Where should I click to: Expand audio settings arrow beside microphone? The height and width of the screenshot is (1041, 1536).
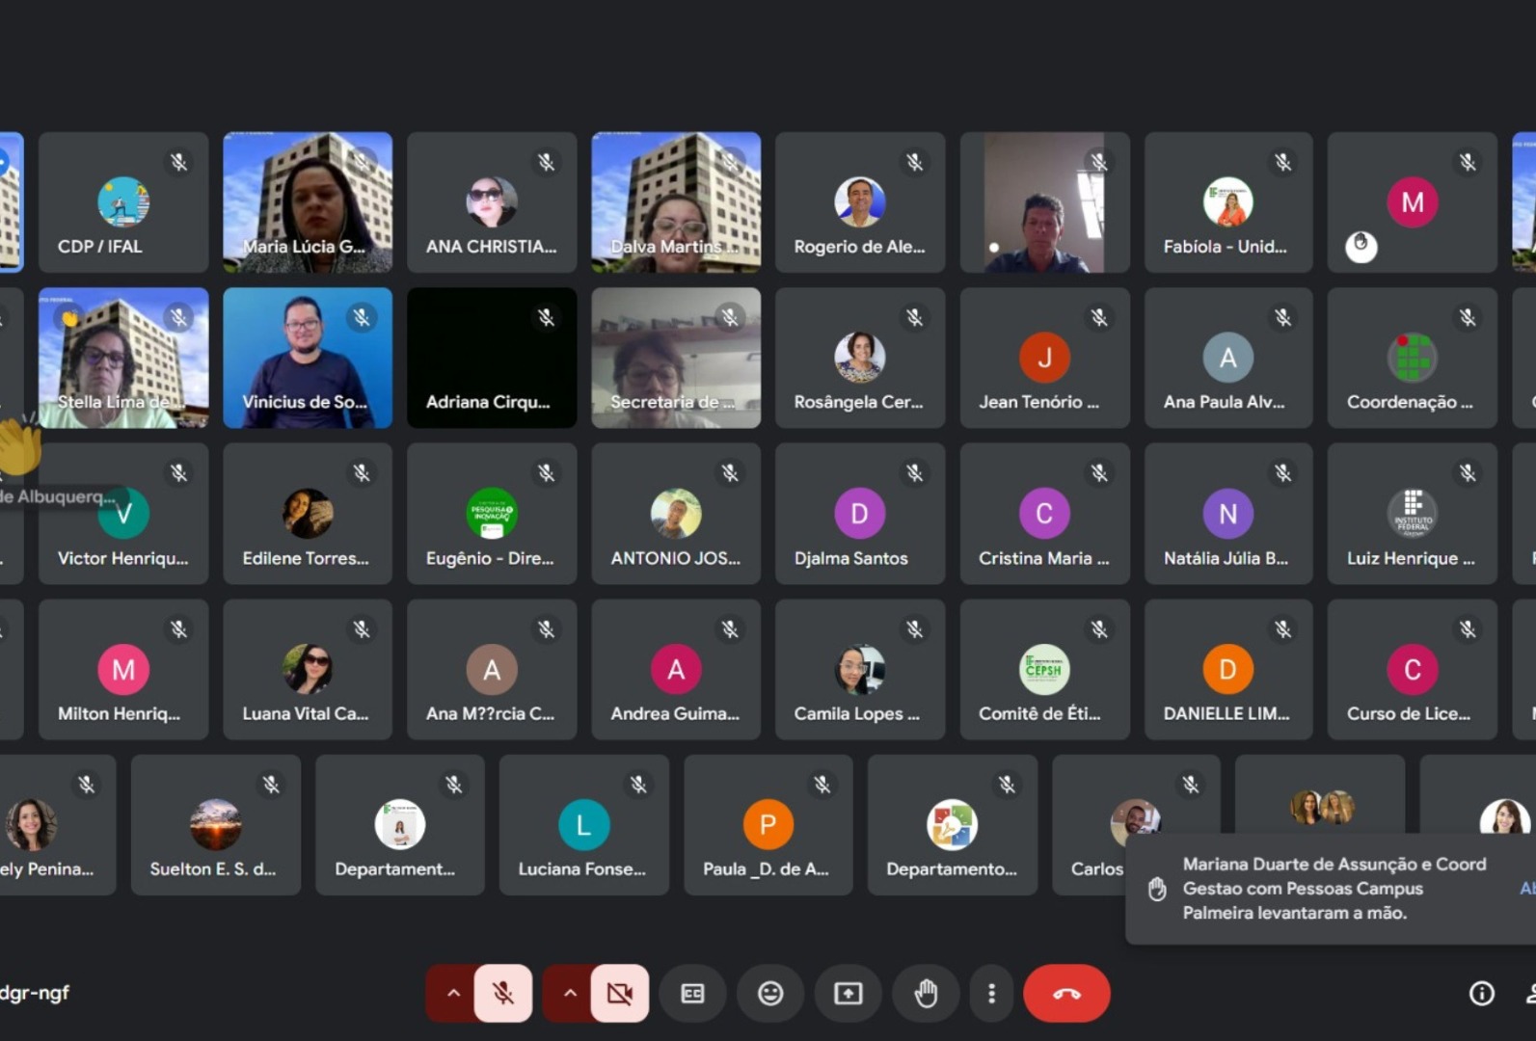point(452,993)
